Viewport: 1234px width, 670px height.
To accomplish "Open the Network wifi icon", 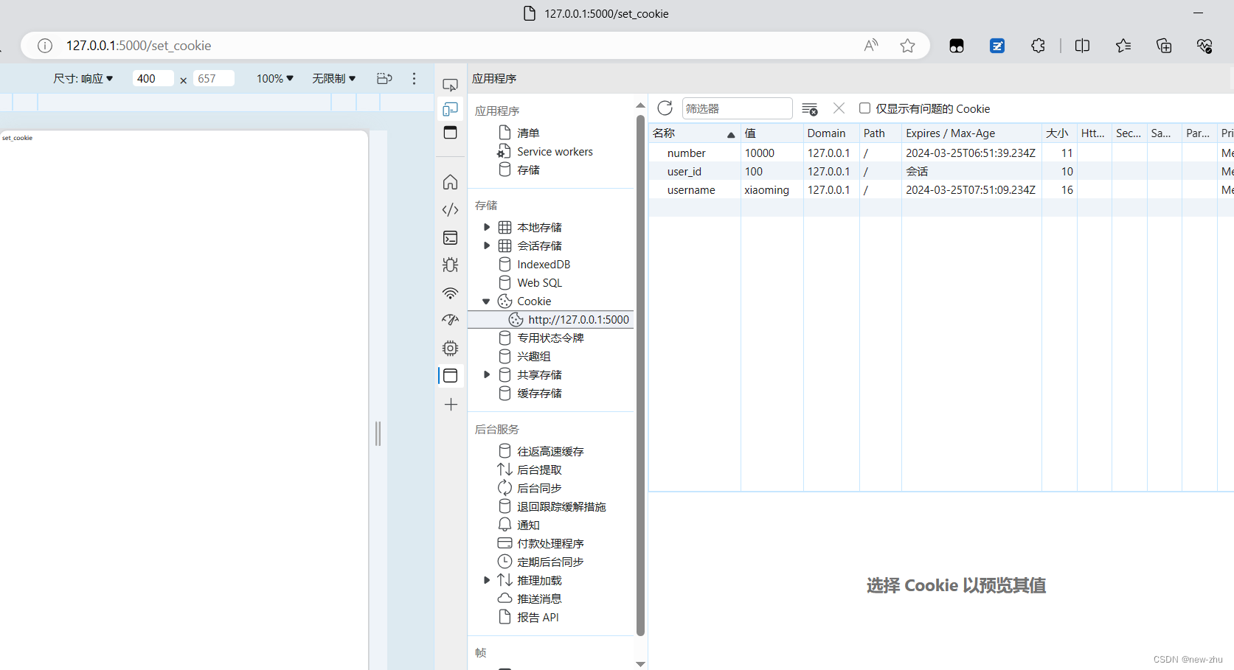I will coord(450,293).
